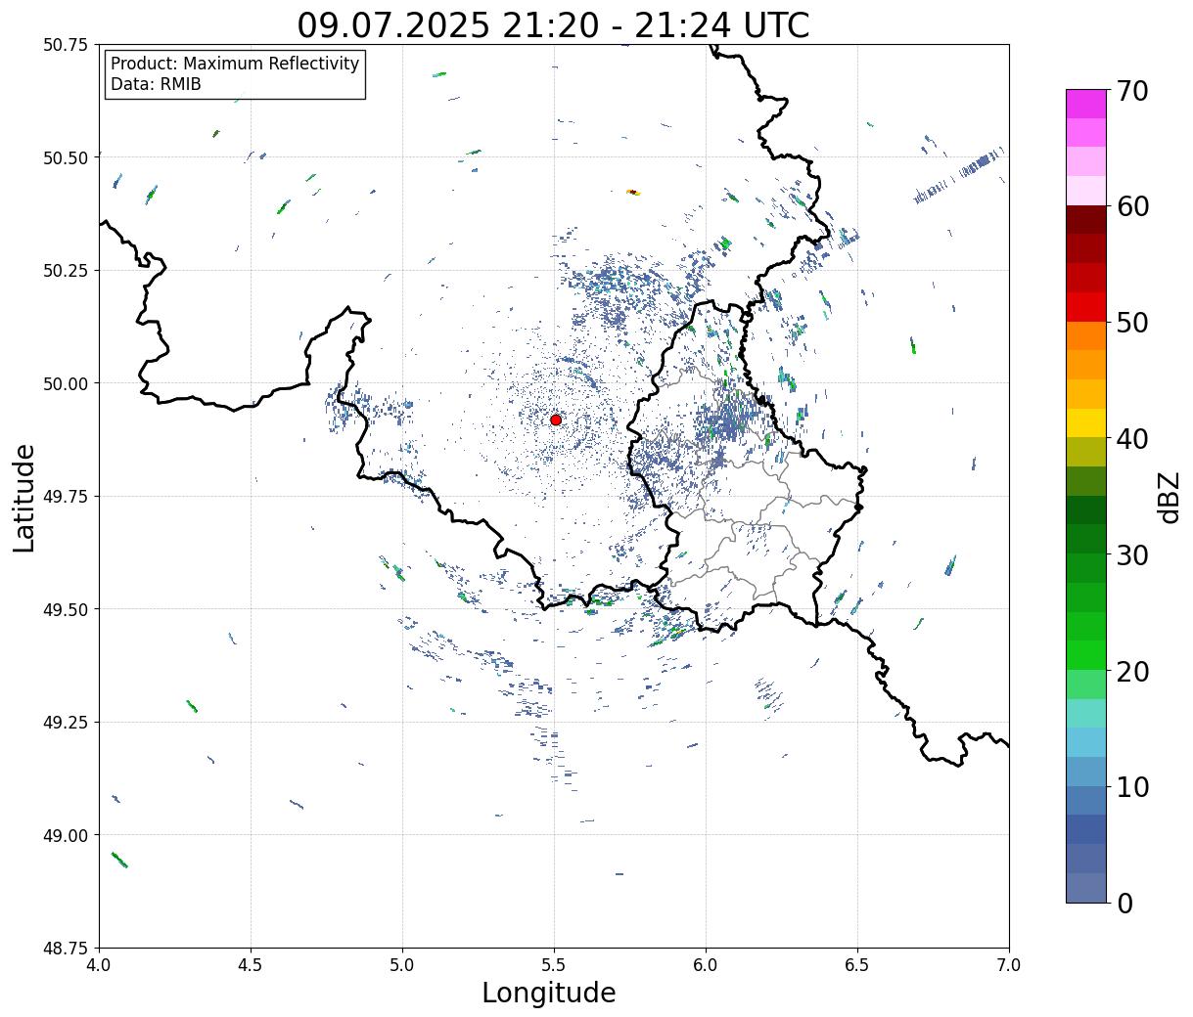Image resolution: width=1193 pixels, height=1017 pixels.
Task: Click the colorbar tick label 0
Action: pos(1124,904)
